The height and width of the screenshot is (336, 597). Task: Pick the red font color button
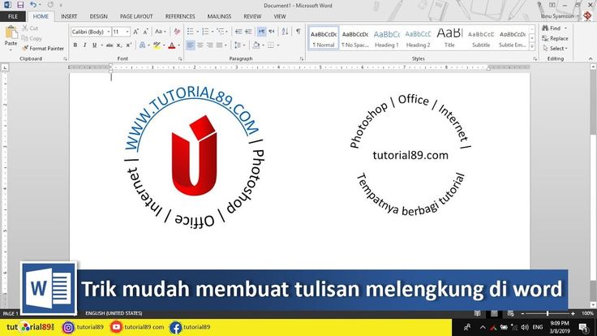pos(172,45)
